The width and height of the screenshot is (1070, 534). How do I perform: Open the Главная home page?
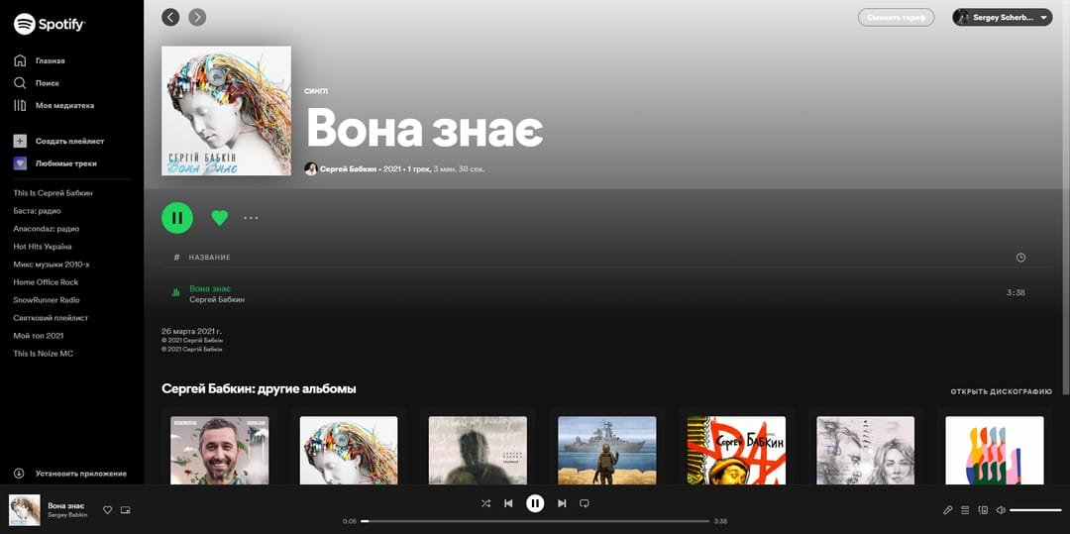[x=50, y=60]
